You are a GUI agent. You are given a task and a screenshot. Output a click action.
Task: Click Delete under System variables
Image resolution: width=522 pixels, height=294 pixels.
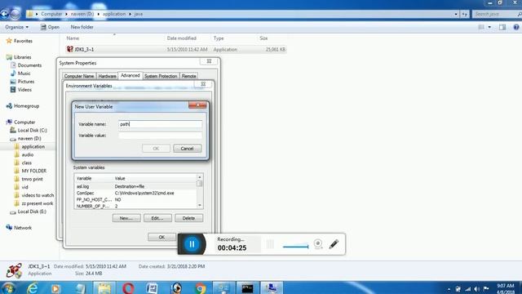[x=188, y=218]
